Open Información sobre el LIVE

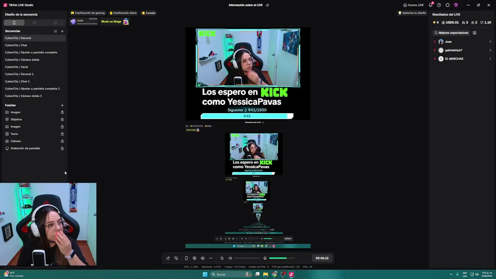246,5
